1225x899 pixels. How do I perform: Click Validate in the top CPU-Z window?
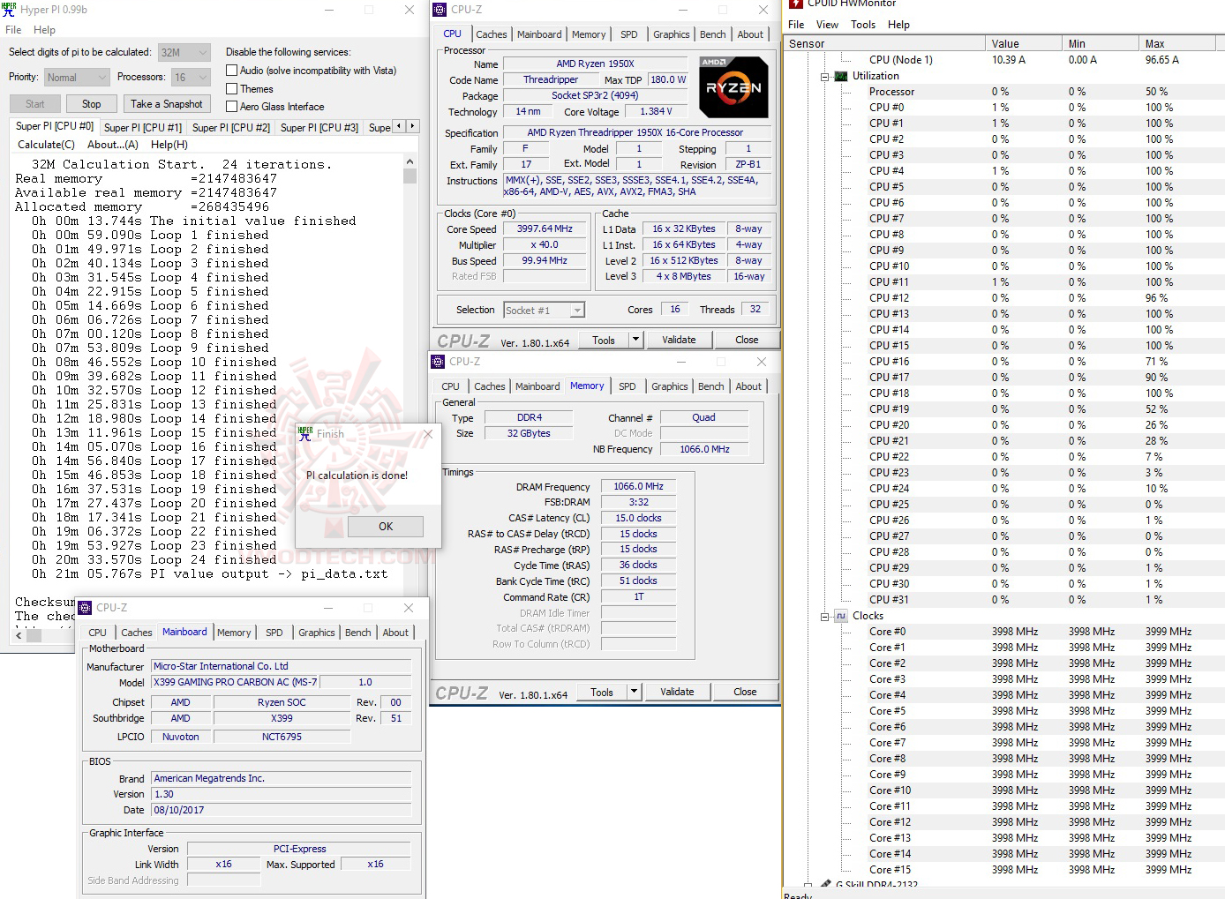pos(679,340)
